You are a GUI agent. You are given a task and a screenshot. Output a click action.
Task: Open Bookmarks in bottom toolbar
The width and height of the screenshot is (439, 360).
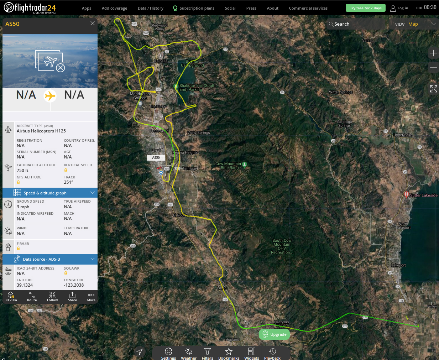pyautogui.click(x=229, y=353)
